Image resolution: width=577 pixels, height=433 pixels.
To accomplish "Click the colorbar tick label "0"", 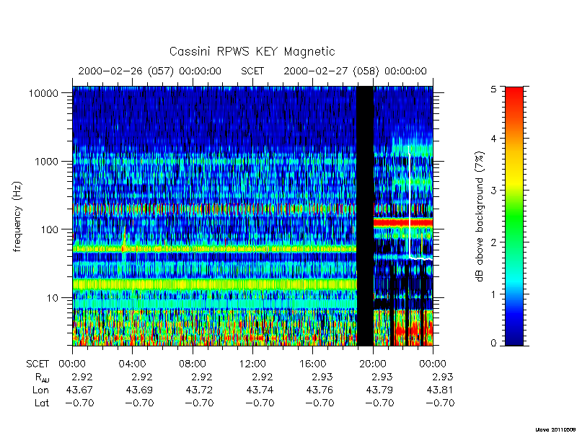I will coord(493,344).
